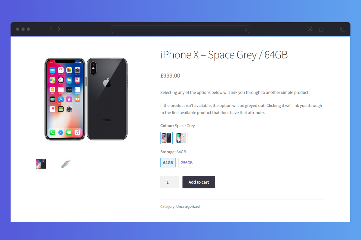Click the share icon in browser toolbar

pos(321,29)
